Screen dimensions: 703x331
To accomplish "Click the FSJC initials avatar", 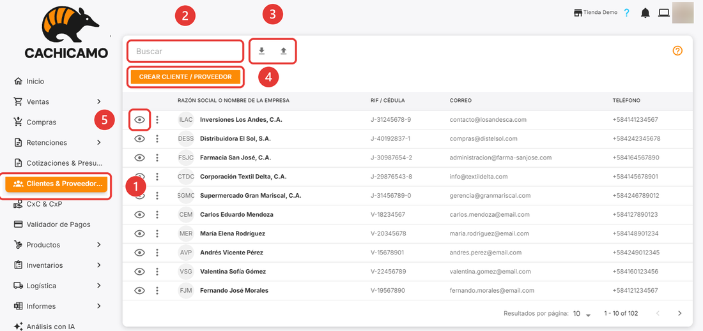I will pos(185,158).
